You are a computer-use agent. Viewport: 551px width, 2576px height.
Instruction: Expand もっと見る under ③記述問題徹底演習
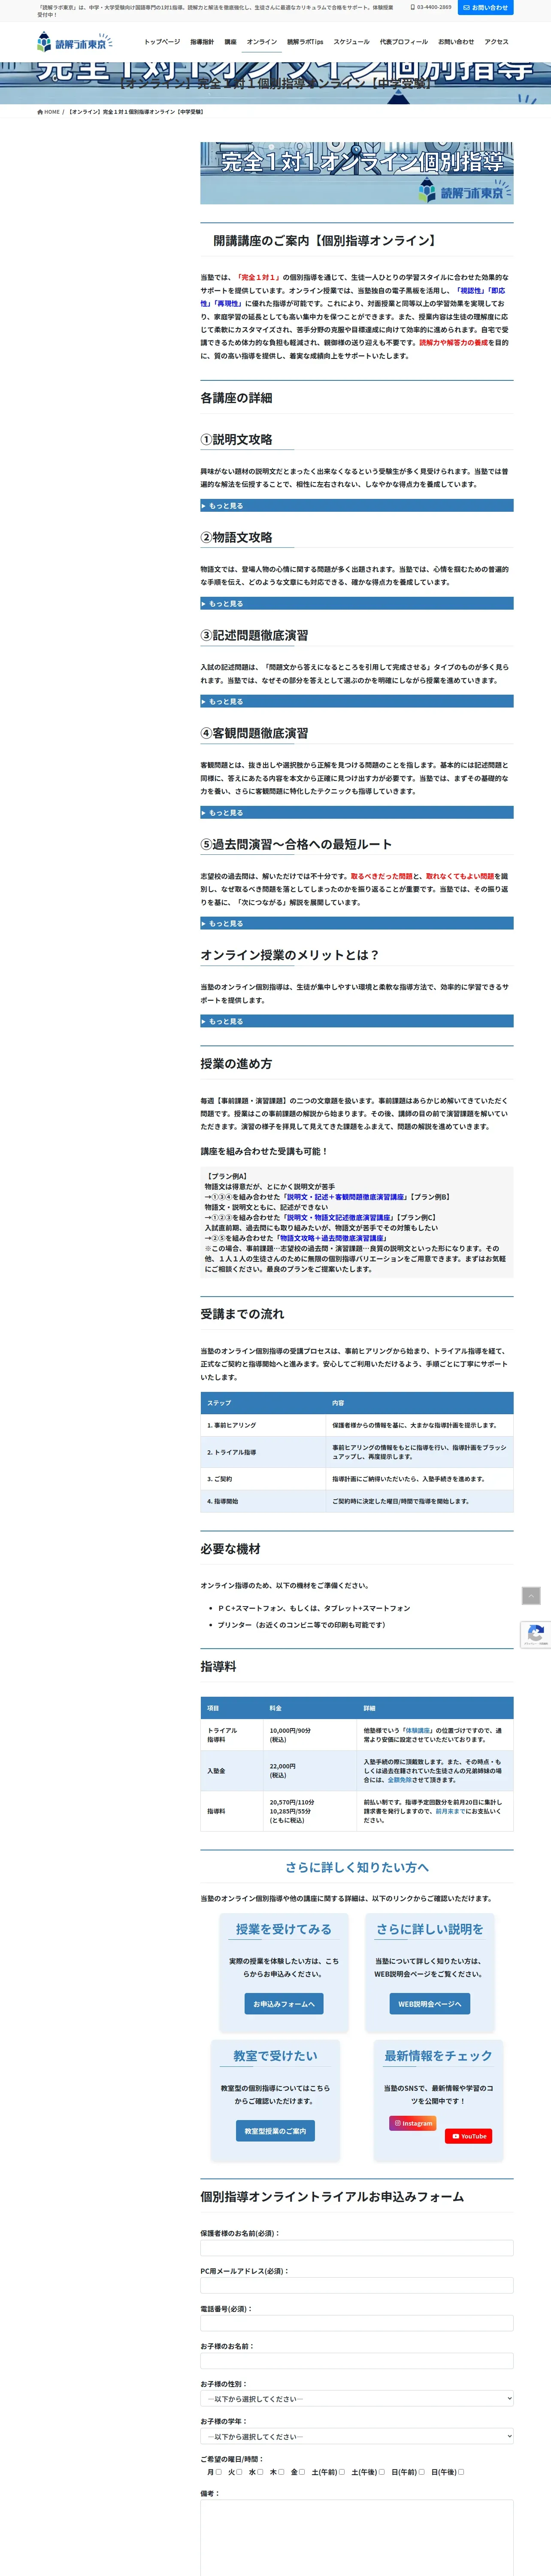coord(357,702)
